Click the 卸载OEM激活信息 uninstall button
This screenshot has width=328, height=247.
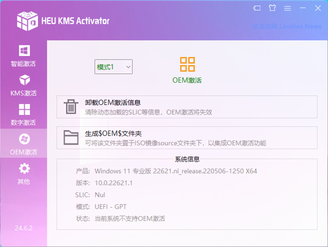click(187, 107)
